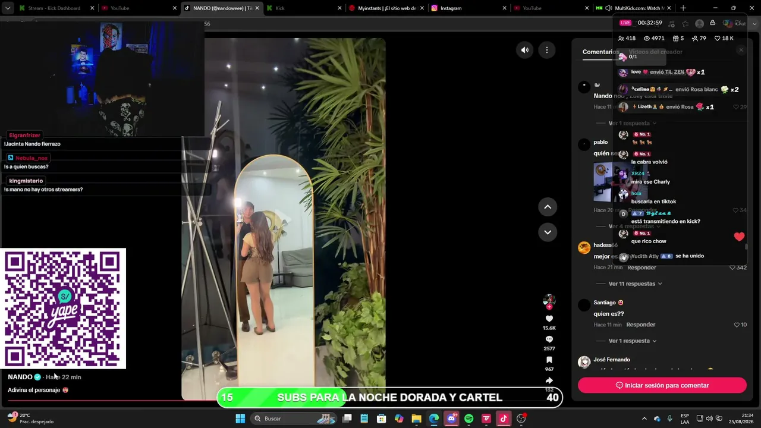This screenshot has height=428, width=761.
Task: Click the star icon in the live overlay
Action: (x=685, y=23)
